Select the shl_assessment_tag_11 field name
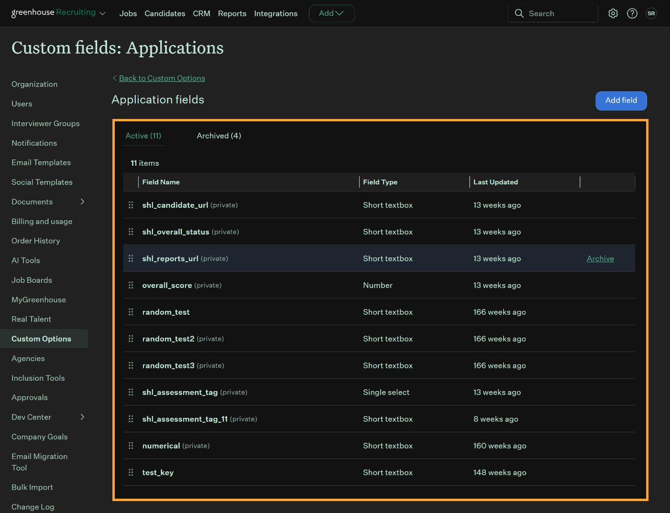 tap(185, 419)
